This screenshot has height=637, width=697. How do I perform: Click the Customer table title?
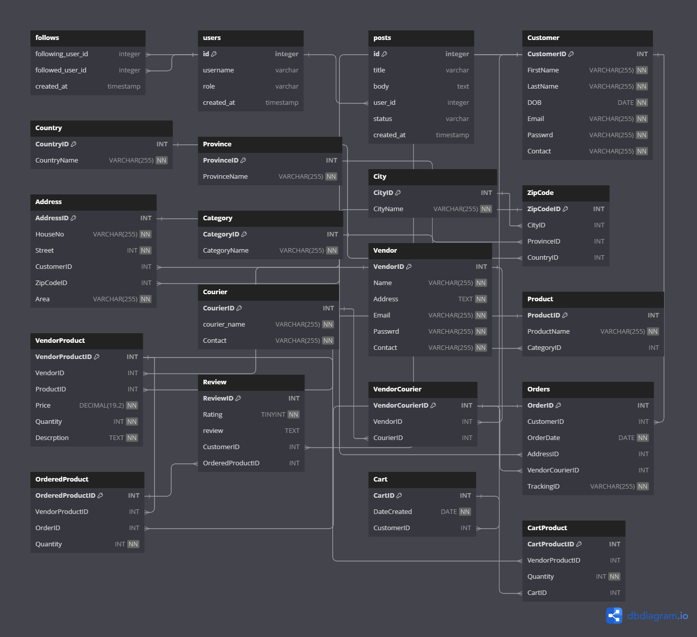coord(543,38)
